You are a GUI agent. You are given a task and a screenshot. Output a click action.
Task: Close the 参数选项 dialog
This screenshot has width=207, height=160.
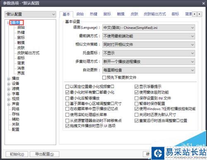pyautogui.click(x=204, y=3)
